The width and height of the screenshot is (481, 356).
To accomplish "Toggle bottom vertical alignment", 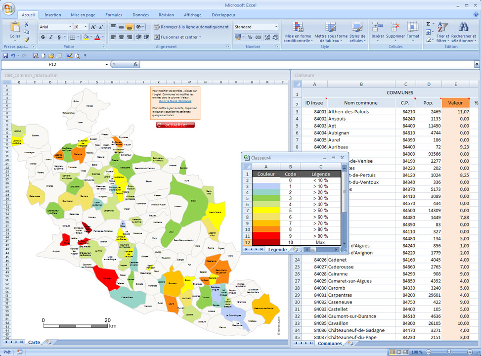I will (129, 27).
